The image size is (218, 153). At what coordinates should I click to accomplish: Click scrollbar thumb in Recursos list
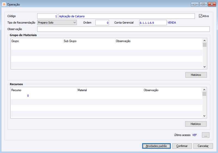(x=204, y=94)
